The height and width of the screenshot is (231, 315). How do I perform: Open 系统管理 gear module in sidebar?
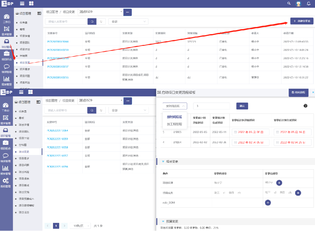pos(6,182)
